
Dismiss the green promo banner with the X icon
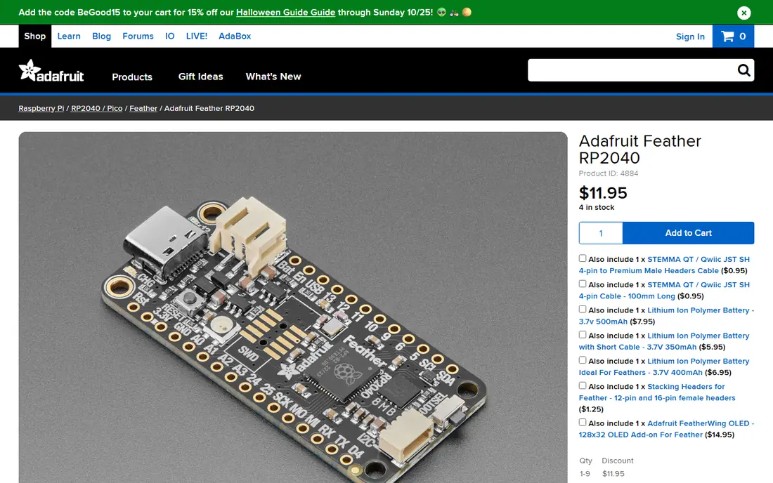tap(744, 13)
